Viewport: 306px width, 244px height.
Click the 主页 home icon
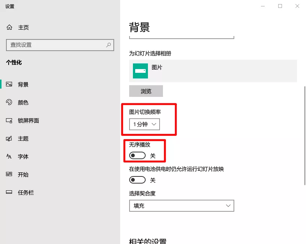click(9, 27)
